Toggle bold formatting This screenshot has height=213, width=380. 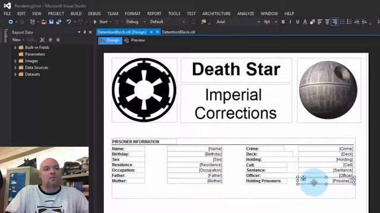tap(283, 22)
